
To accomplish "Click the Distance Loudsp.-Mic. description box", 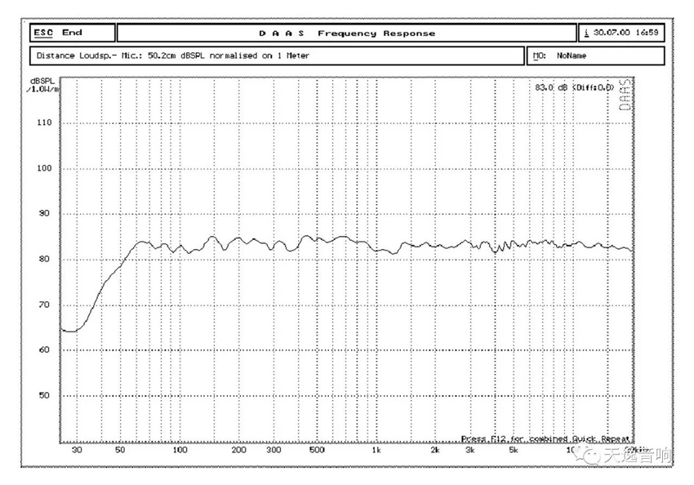I will [x=278, y=56].
